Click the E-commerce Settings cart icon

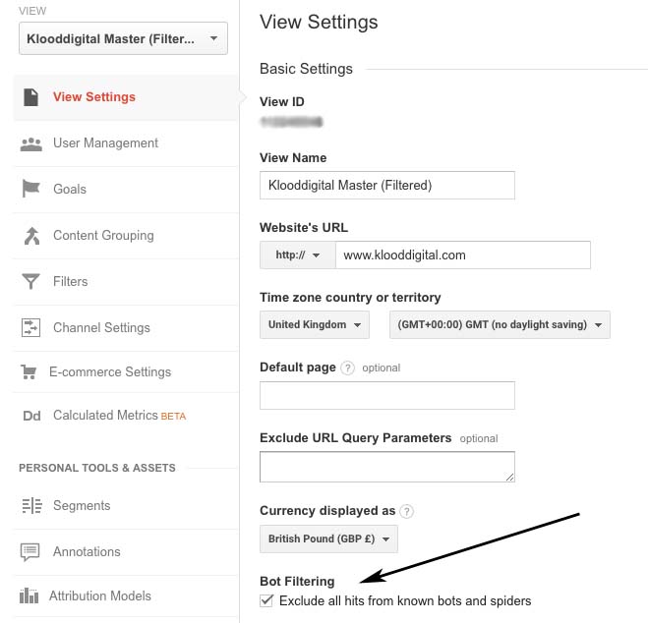[x=29, y=372]
